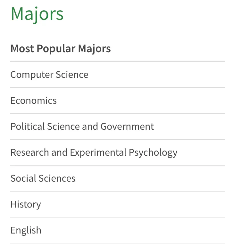The image size is (225, 246).
Task: Click the green Majors heading
Action: pos(37,14)
